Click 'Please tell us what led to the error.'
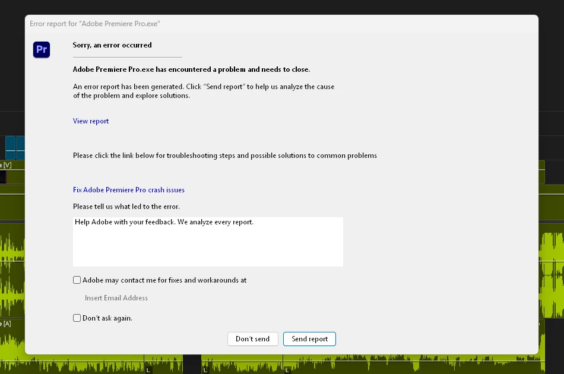This screenshot has height=374, width=564. 126,207
